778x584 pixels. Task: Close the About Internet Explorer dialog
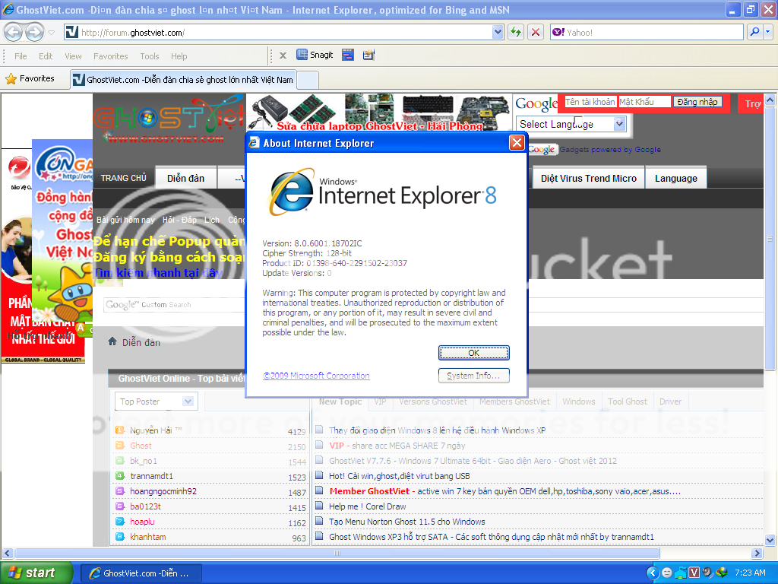[x=517, y=143]
